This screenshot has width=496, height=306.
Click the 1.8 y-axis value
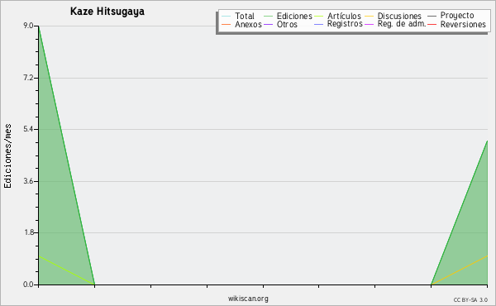click(x=28, y=232)
